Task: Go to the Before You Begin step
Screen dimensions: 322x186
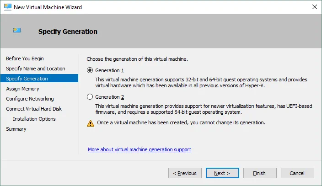Action: pyautogui.click(x=25, y=58)
